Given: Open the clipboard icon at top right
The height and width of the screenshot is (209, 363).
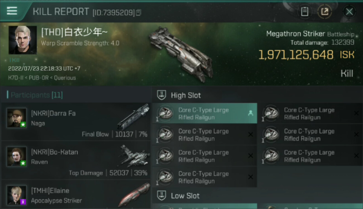Looking at the screenshot, I should point(305,12).
